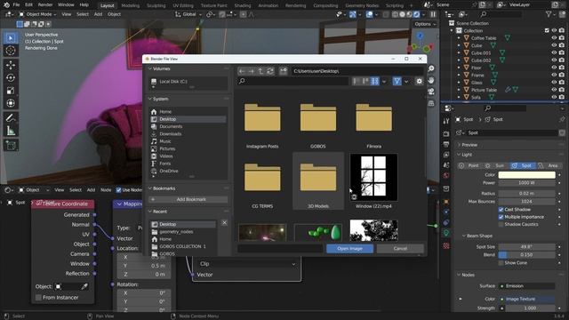Activate the Move tool

coord(11,65)
